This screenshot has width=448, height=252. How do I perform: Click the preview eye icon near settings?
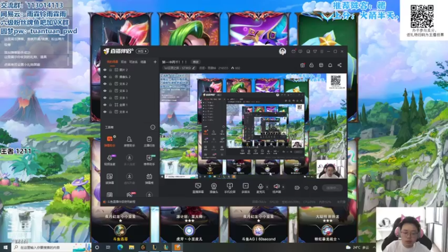coord(306,188)
